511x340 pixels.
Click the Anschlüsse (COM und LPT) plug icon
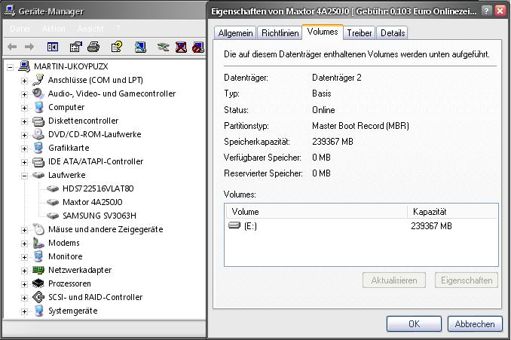(38, 80)
